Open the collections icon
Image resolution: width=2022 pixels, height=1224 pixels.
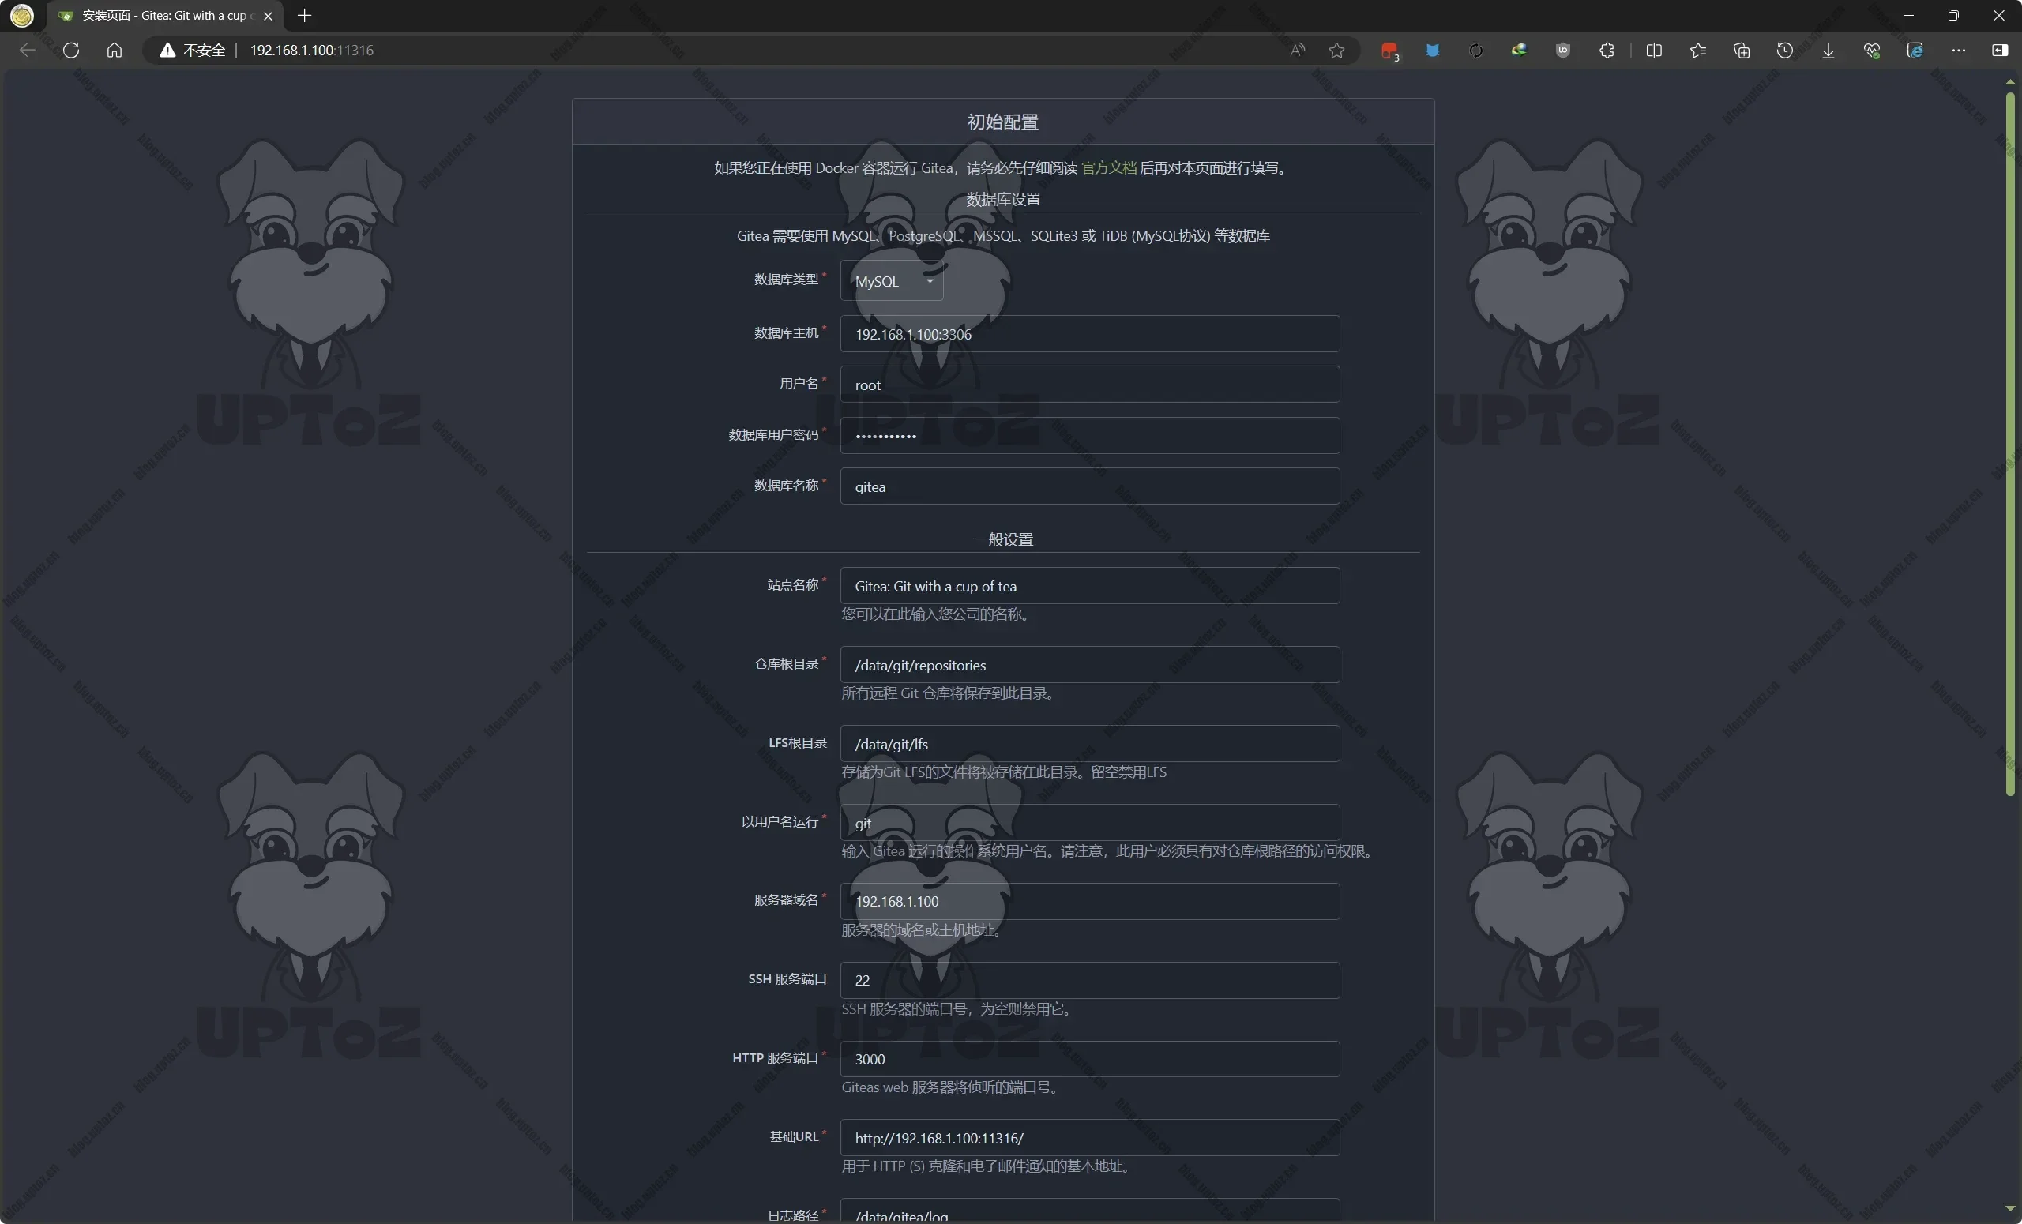(x=1742, y=50)
